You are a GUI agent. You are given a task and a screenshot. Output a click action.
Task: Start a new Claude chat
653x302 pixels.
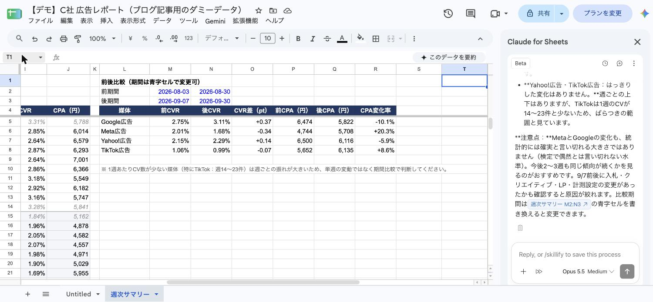pos(619,63)
